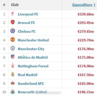Click the Chelsea FC crest icon
The width and height of the screenshot is (97, 96).
[x=13, y=31]
